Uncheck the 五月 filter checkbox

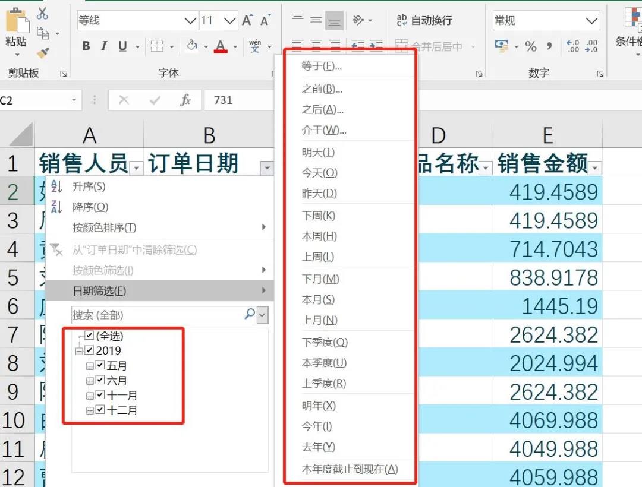[100, 366]
